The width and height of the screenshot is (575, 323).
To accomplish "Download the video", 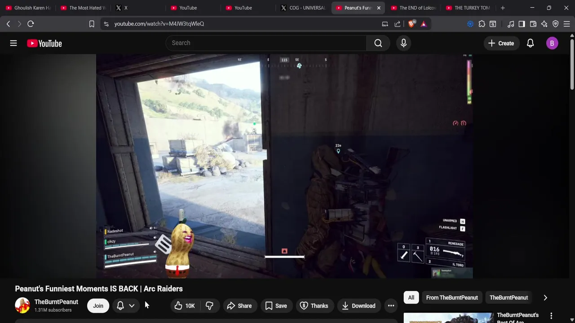I will [x=358, y=306].
